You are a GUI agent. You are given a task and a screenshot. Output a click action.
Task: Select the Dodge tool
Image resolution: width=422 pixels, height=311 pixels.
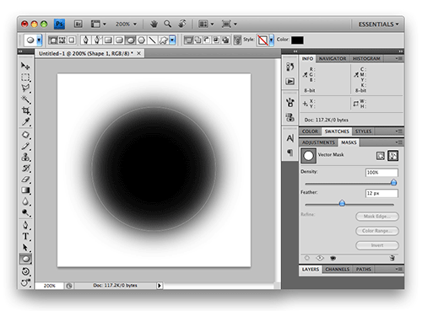pos(25,212)
